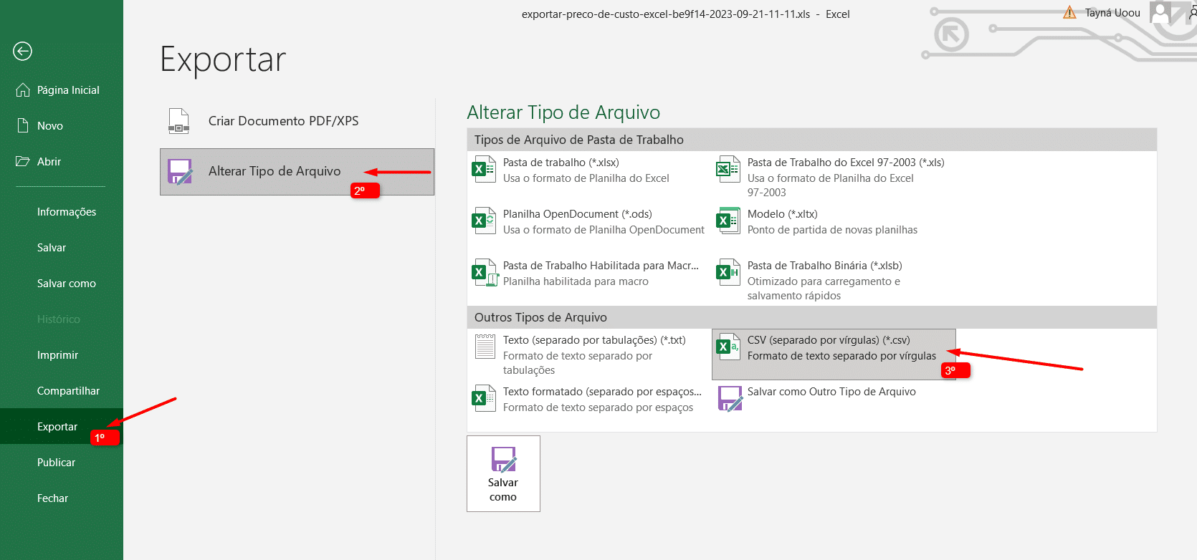Click the large 'Exportar' page heading
The image size is (1197, 560).
pyautogui.click(x=223, y=59)
